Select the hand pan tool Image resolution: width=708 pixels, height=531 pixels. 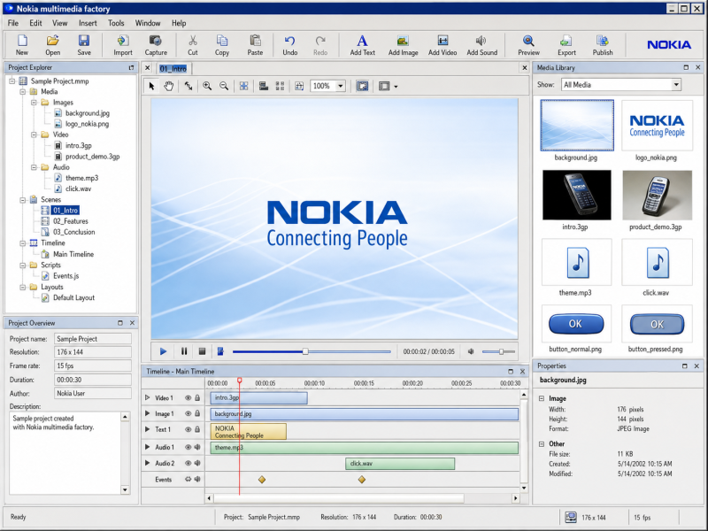[168, 86]
